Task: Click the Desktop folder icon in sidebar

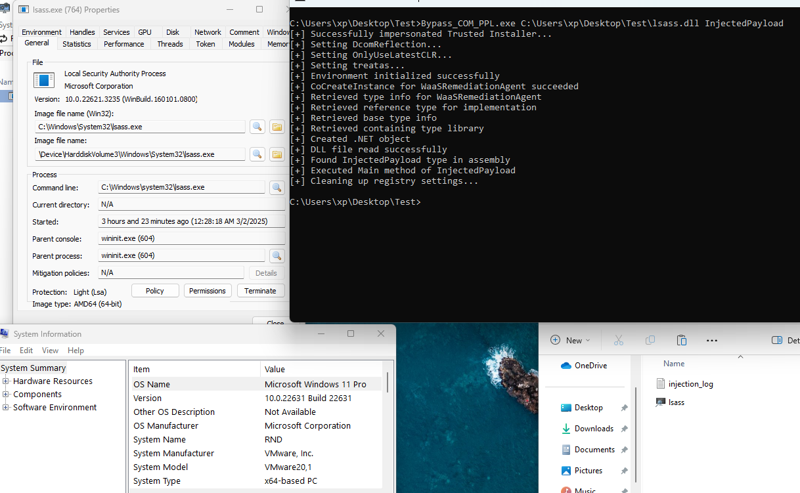Action: [566, 408]
